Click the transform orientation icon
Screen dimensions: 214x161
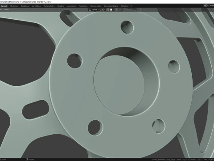pyautogui.click(x=90, y=10)
